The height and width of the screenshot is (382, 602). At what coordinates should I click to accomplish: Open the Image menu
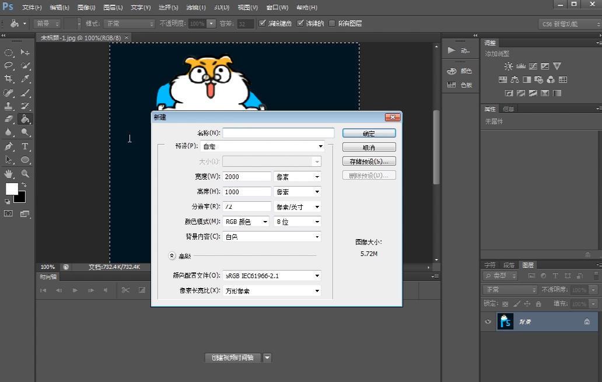(86, 8)
